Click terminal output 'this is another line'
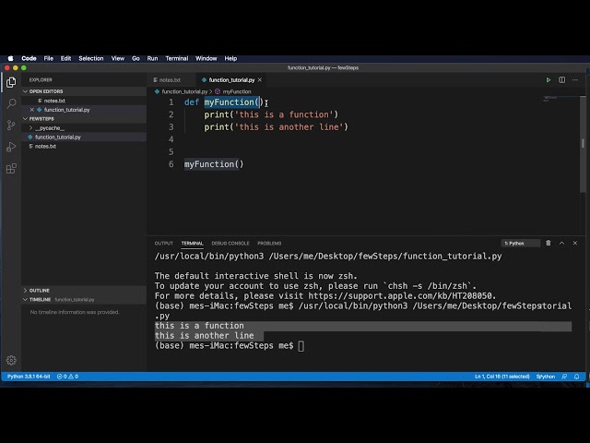590x443 pixels. [204, 336]
